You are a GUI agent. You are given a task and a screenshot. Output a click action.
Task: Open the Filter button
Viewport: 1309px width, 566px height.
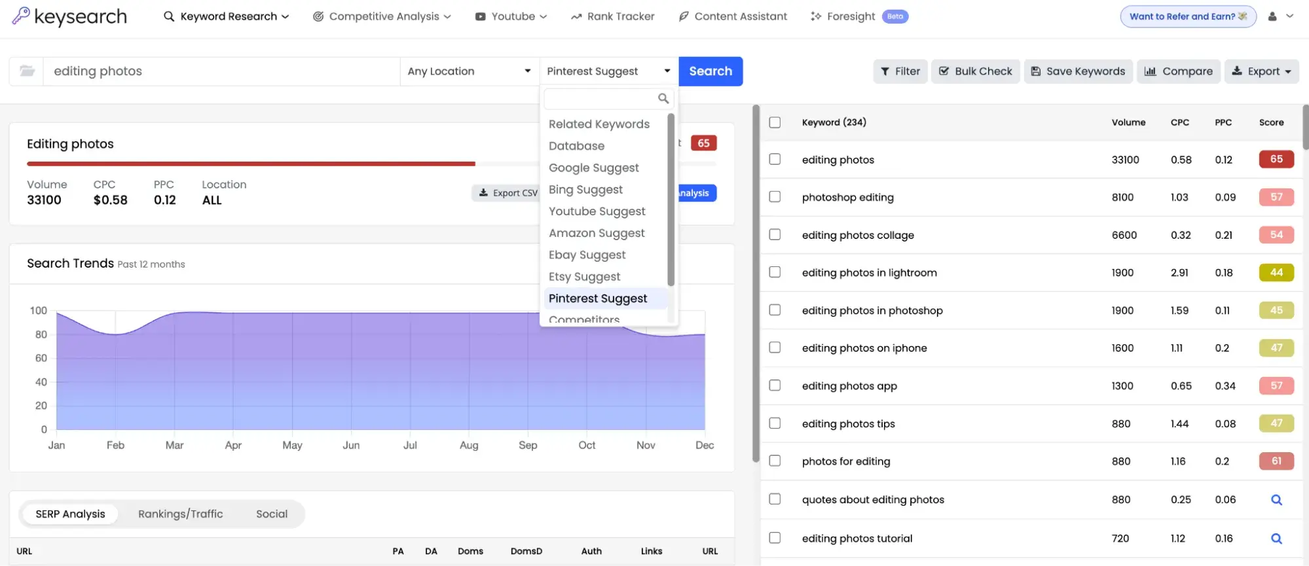900,71
